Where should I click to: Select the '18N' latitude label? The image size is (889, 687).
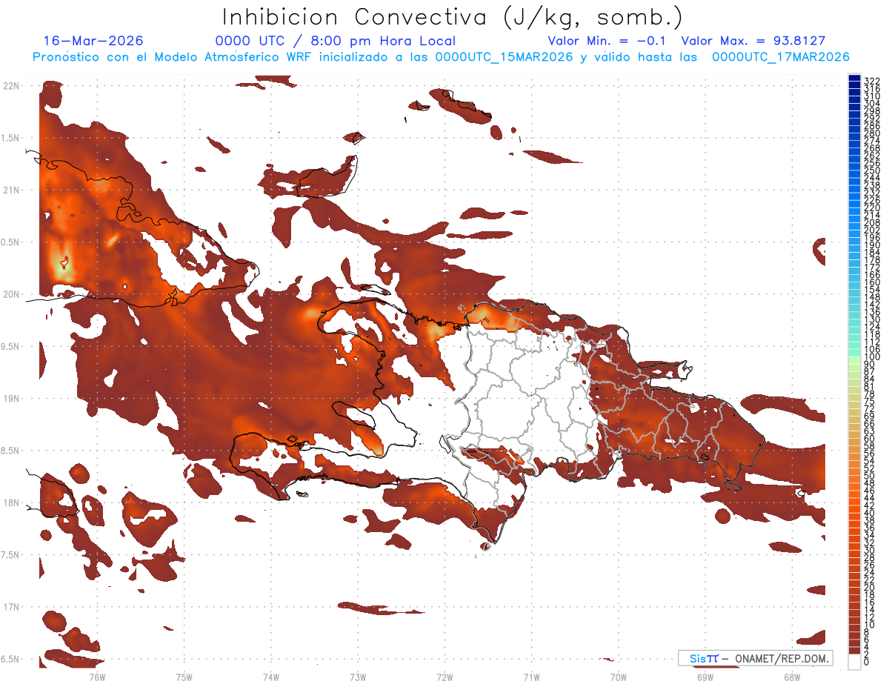click(11, 502)
